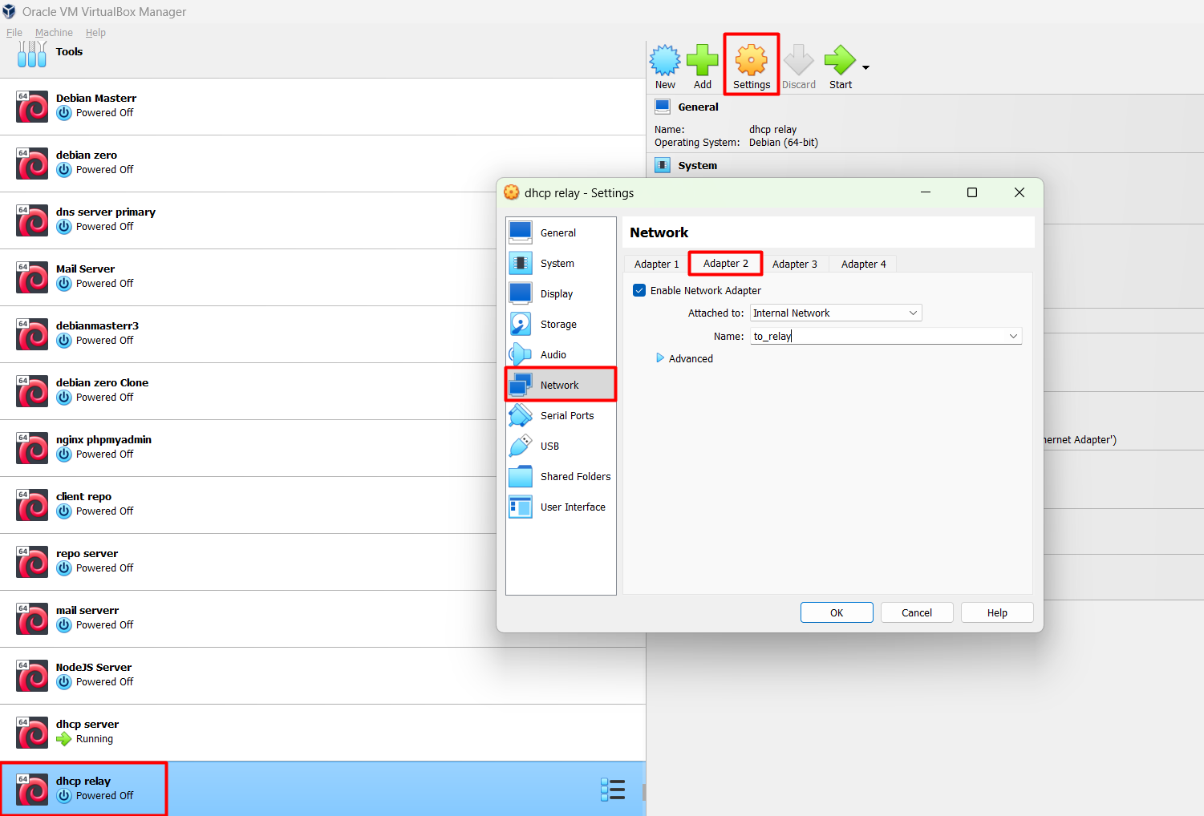The width and height of the screenshot is (1204, 816).
Task: Open the Help menu
Action: point(95,33)
